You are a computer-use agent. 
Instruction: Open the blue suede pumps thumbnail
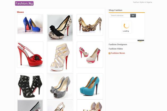coord(30,24)
